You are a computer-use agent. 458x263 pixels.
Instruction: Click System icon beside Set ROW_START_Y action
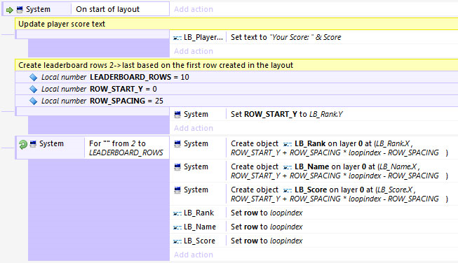pyautogui.click(x=177, y=115)
